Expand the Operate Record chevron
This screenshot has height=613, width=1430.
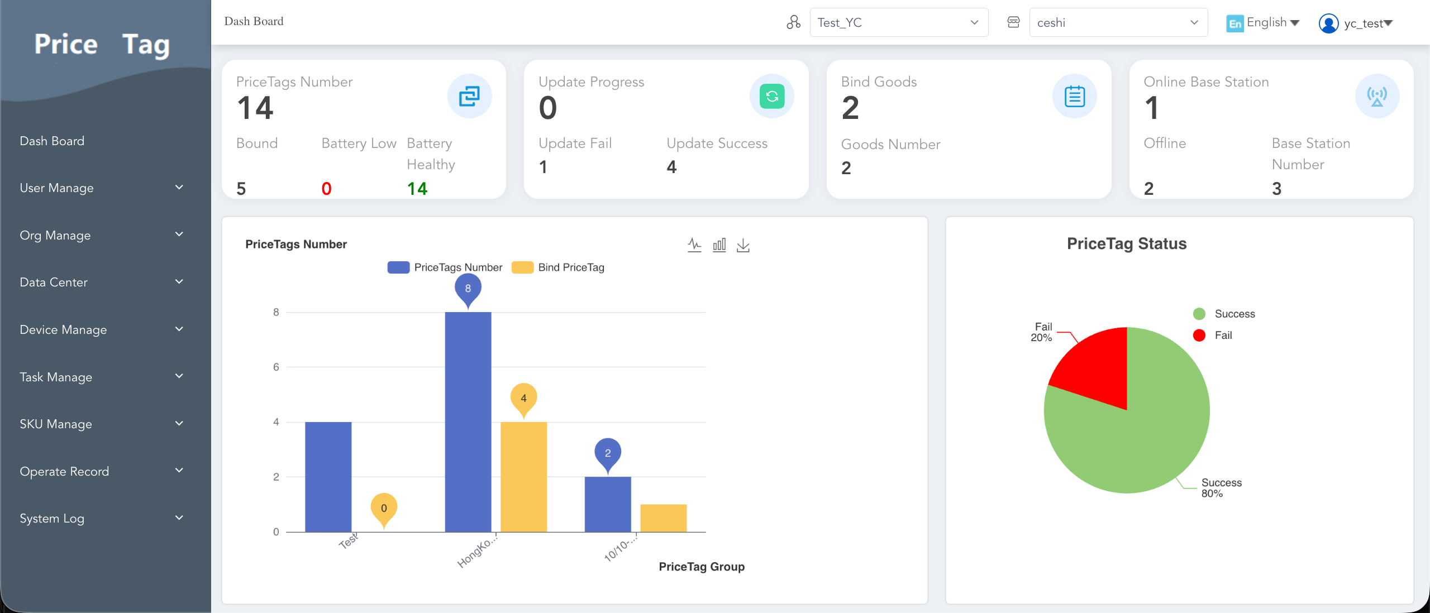pyautogui.click(x=179, y=471)
